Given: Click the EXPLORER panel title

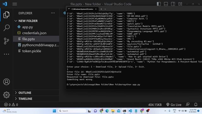Looking at the screenshot, I should pos(25,13).
